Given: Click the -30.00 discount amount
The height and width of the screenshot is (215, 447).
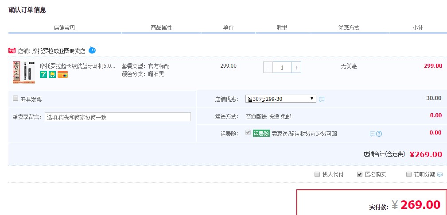Looking at the screenshot, I should [433, 98].
